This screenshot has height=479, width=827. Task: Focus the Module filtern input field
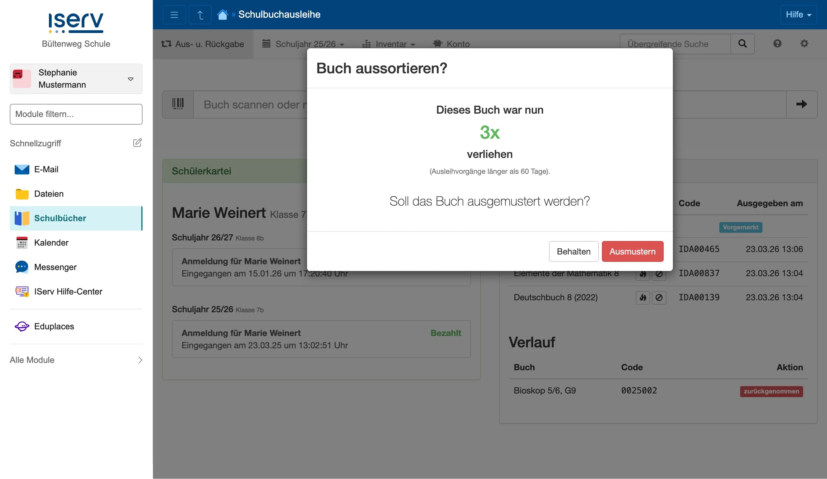click(76, 114)
